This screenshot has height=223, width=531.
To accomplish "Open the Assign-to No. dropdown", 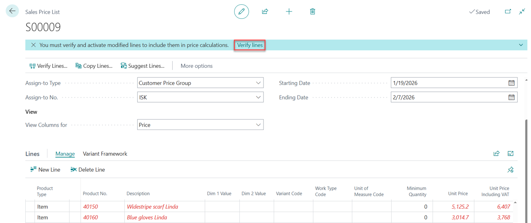I will [258, 97].
